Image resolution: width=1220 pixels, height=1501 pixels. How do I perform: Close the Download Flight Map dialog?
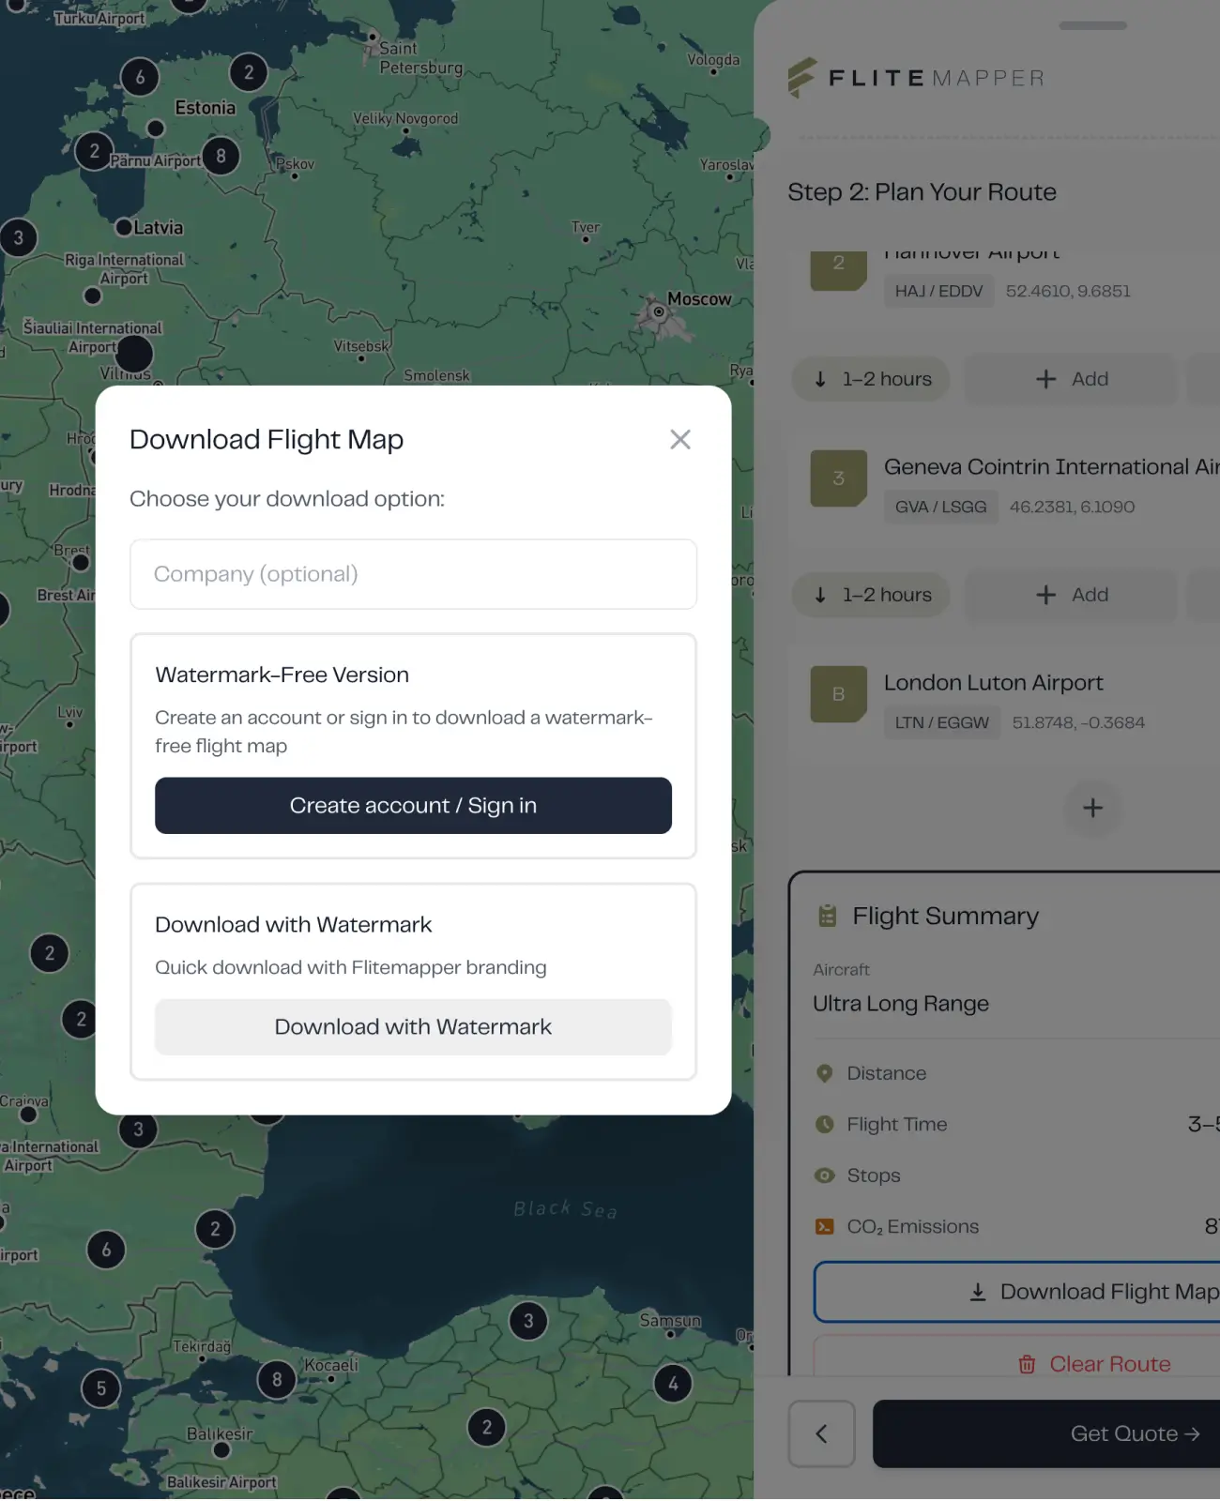tap(680, 439)
